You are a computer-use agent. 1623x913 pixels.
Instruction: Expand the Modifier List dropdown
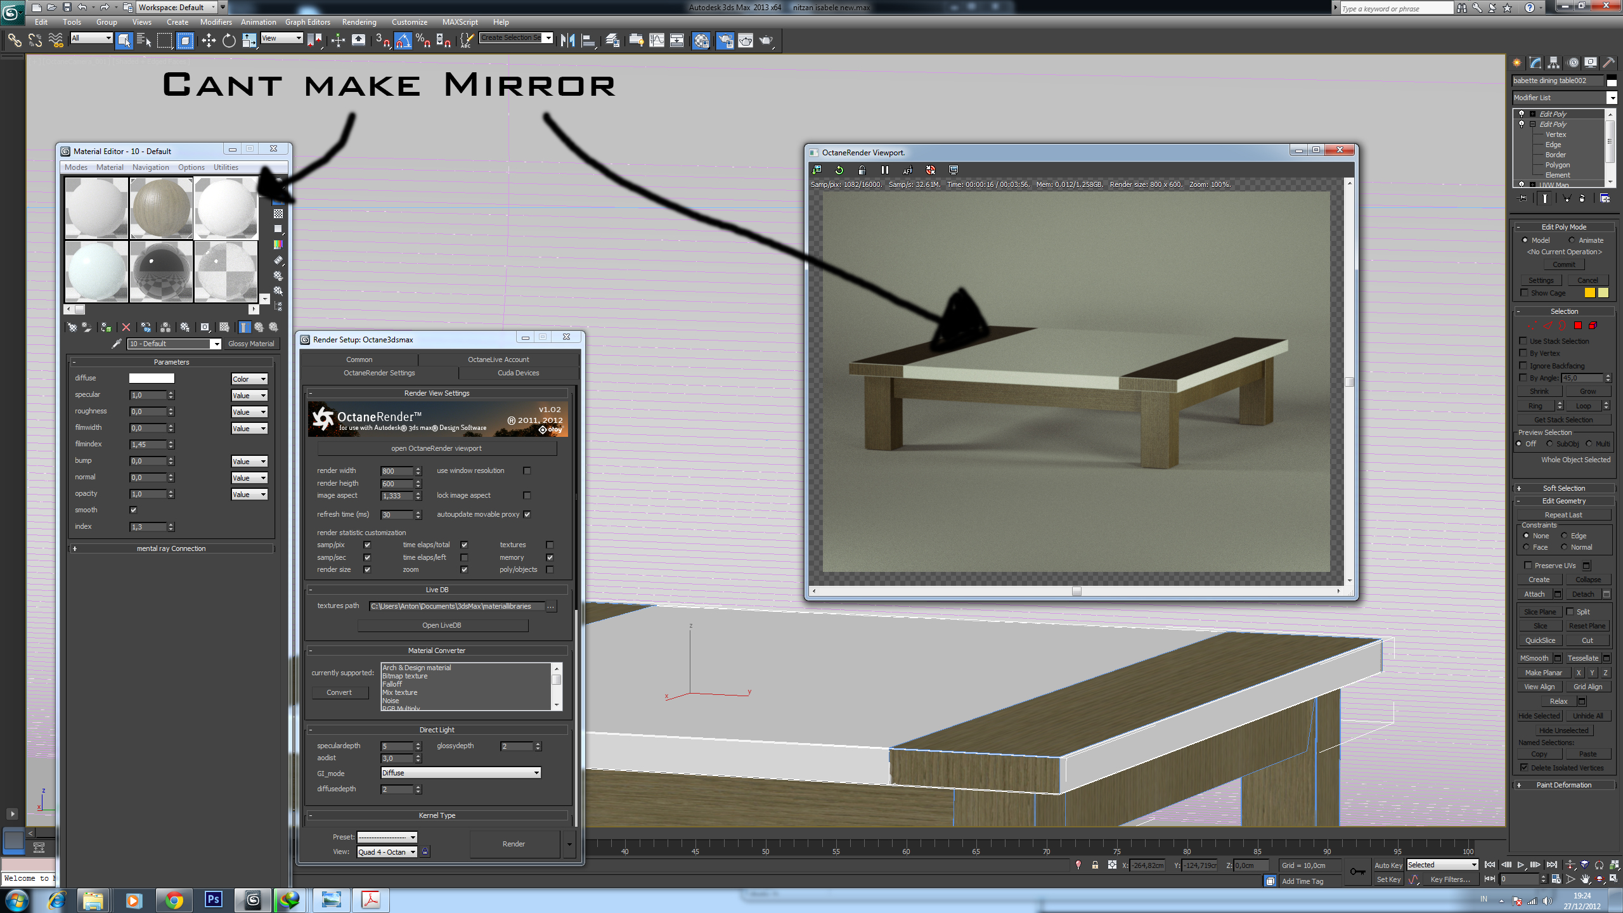click(x=1611, y=98)
